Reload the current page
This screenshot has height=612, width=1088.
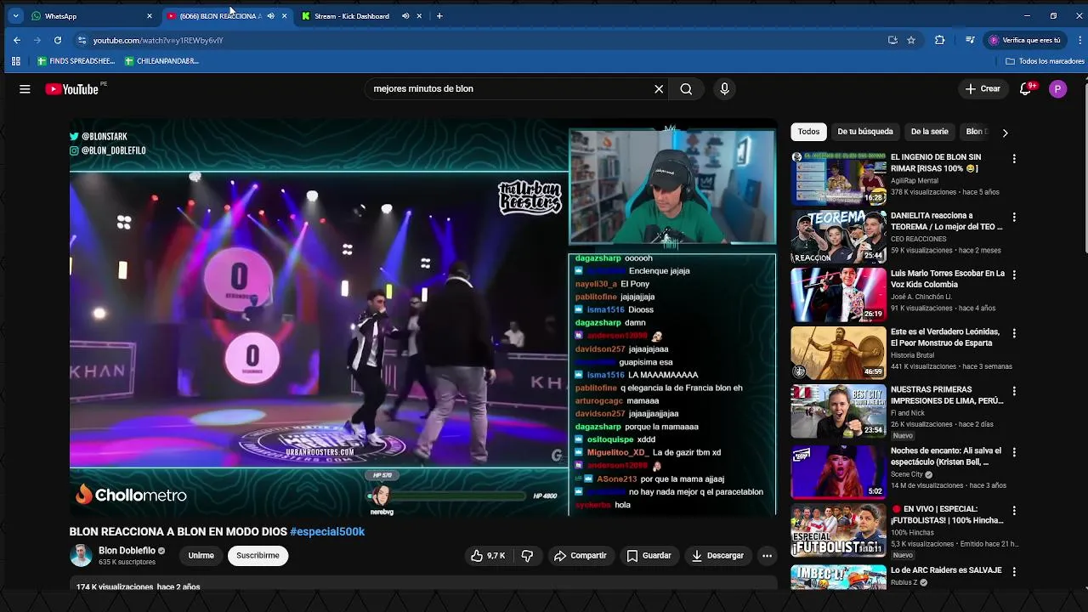(x=58, y=40)
